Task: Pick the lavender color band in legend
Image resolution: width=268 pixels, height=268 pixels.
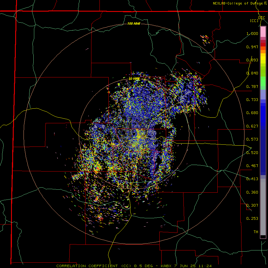Action: tap(263, 95)
